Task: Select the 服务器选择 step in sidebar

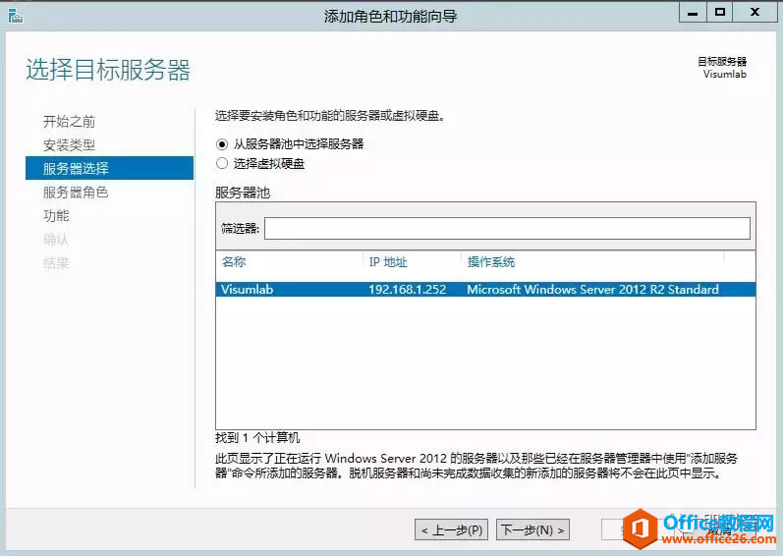Action: (x=109, y=168)
